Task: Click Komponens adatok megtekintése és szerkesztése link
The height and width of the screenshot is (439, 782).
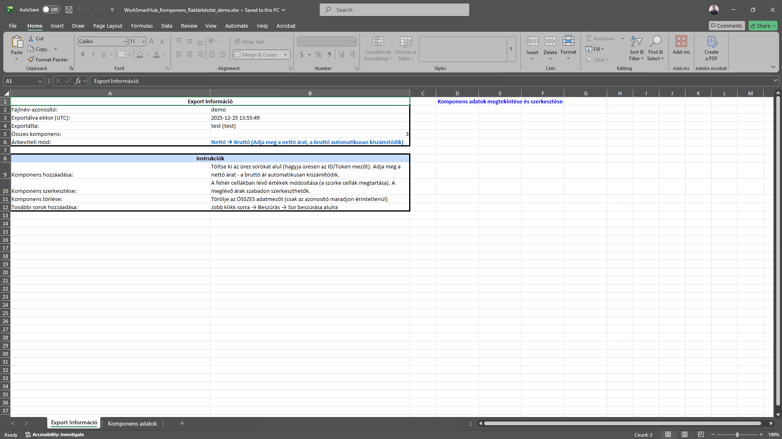Action: (x=500, y=101)
